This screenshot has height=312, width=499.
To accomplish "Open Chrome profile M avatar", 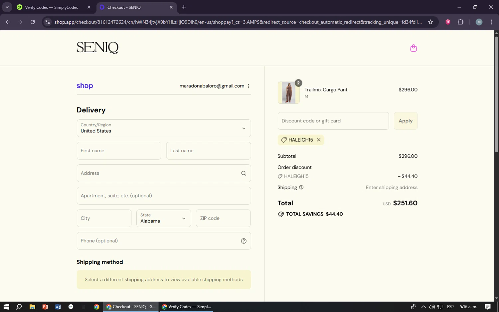I will pyautogui.click(x=479, y=22).
